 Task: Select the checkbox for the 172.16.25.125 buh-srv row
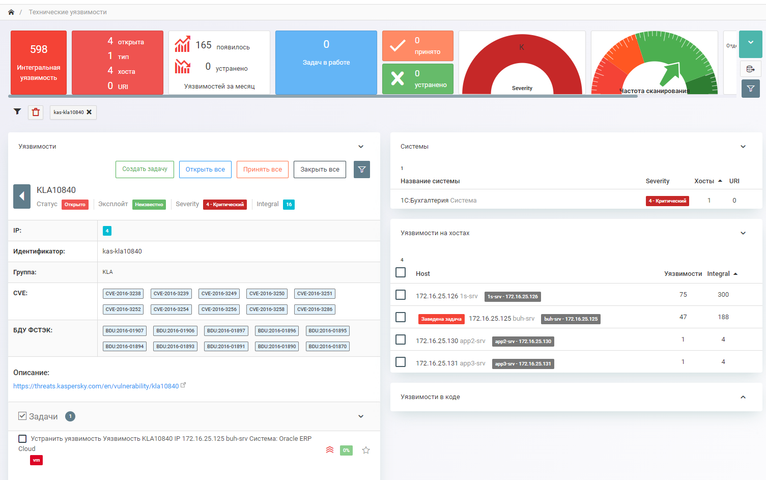tap(401, 317)
